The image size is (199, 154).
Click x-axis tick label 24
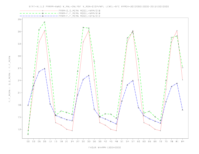point(72,141)
